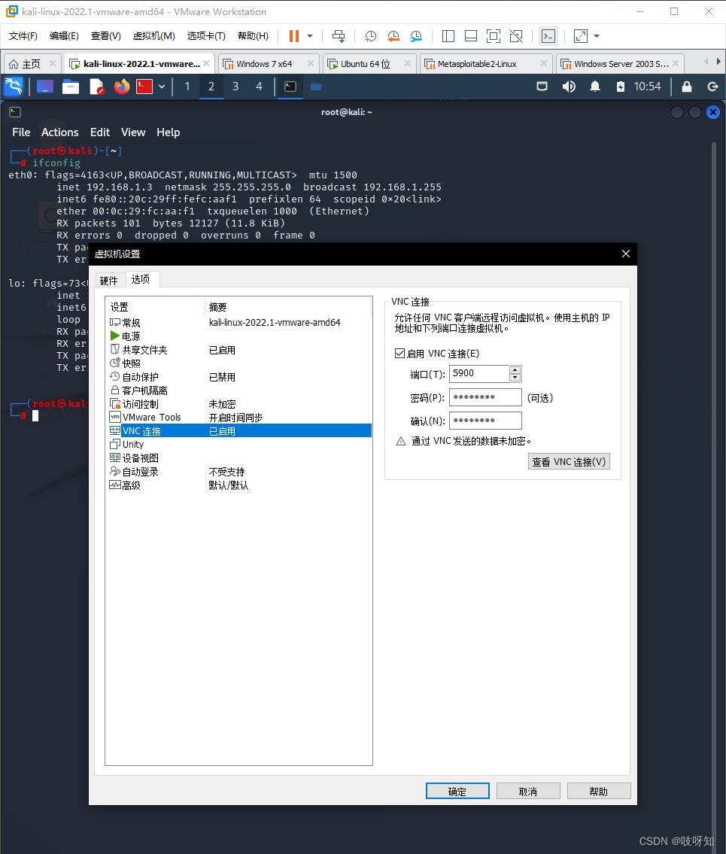Toggle the library sidebar panel icon
This screenshot has width=726, height=854.
(x=448, y=36)
